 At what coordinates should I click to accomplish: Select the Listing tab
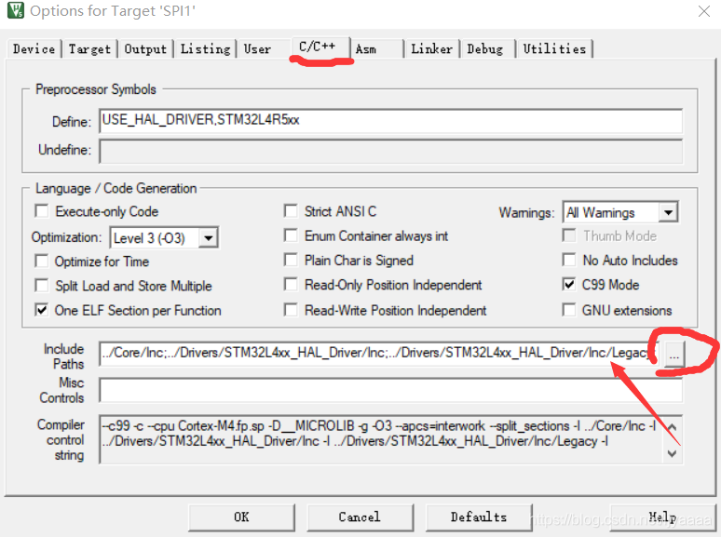[205, 48]
